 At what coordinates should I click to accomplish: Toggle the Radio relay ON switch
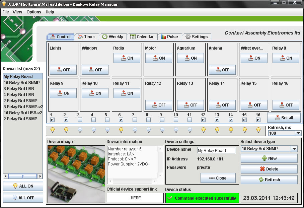pyautogui.click(x=127, y=58)
